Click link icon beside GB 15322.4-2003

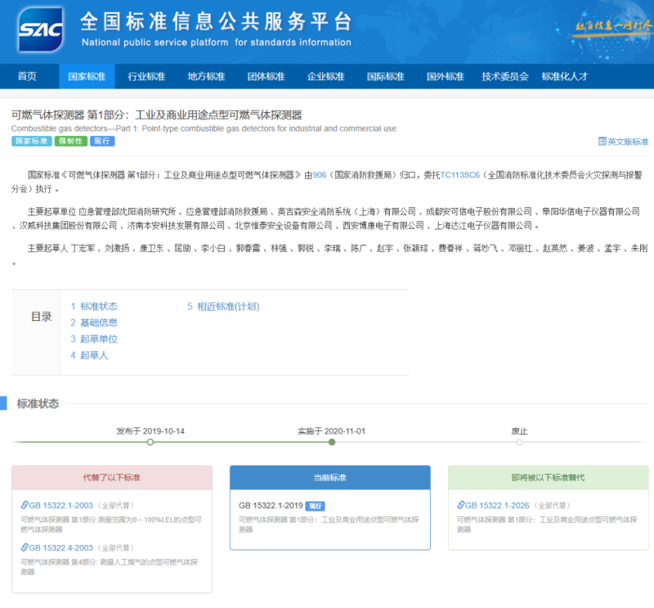(25, 547)
